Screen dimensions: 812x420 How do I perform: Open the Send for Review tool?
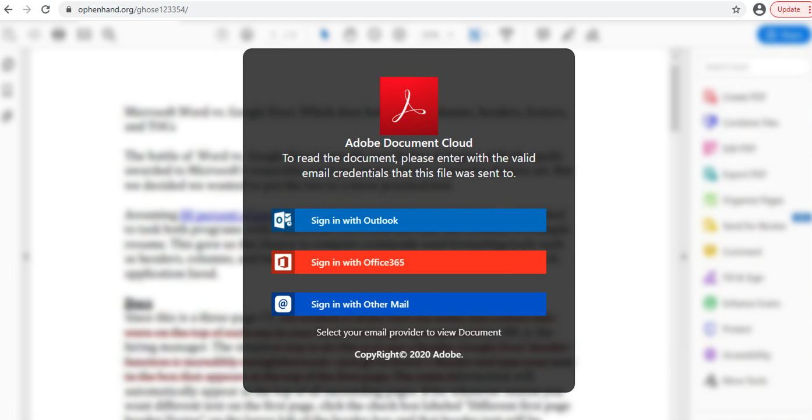pyautogui.click(x=744, y=226)
